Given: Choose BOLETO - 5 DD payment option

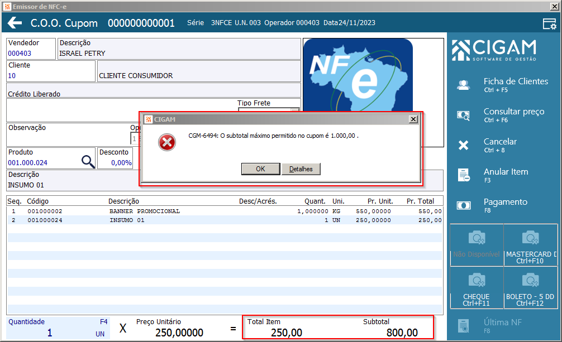Looking at the screenshot, I should [x=531, y=287].
